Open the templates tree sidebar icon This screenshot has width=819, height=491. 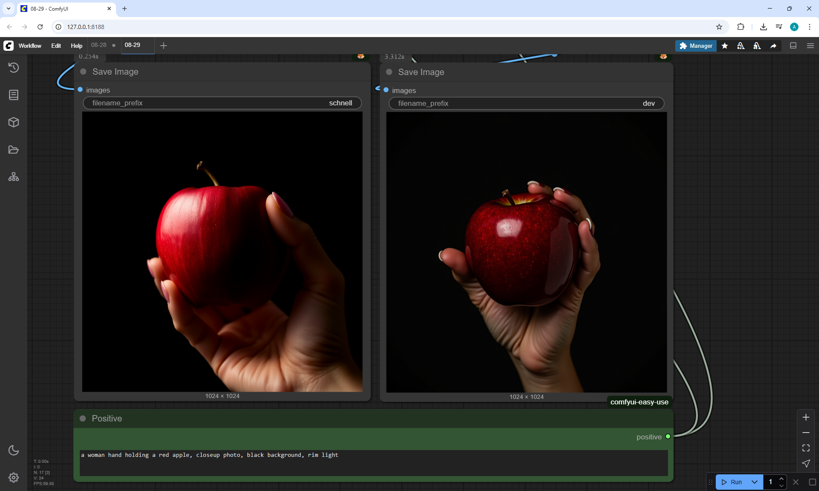click(14, 177)
